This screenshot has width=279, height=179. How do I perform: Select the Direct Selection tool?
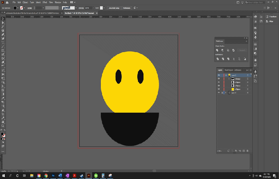pos(3,23)
